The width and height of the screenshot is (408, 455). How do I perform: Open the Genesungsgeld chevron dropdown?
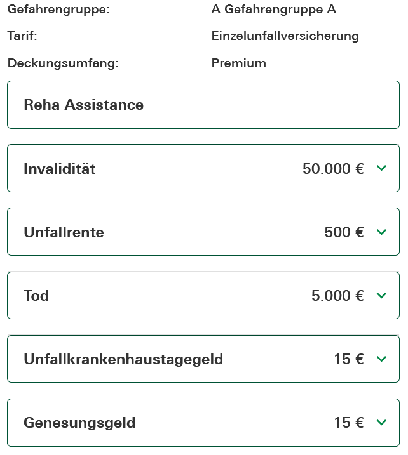click(x=381, y=423)
